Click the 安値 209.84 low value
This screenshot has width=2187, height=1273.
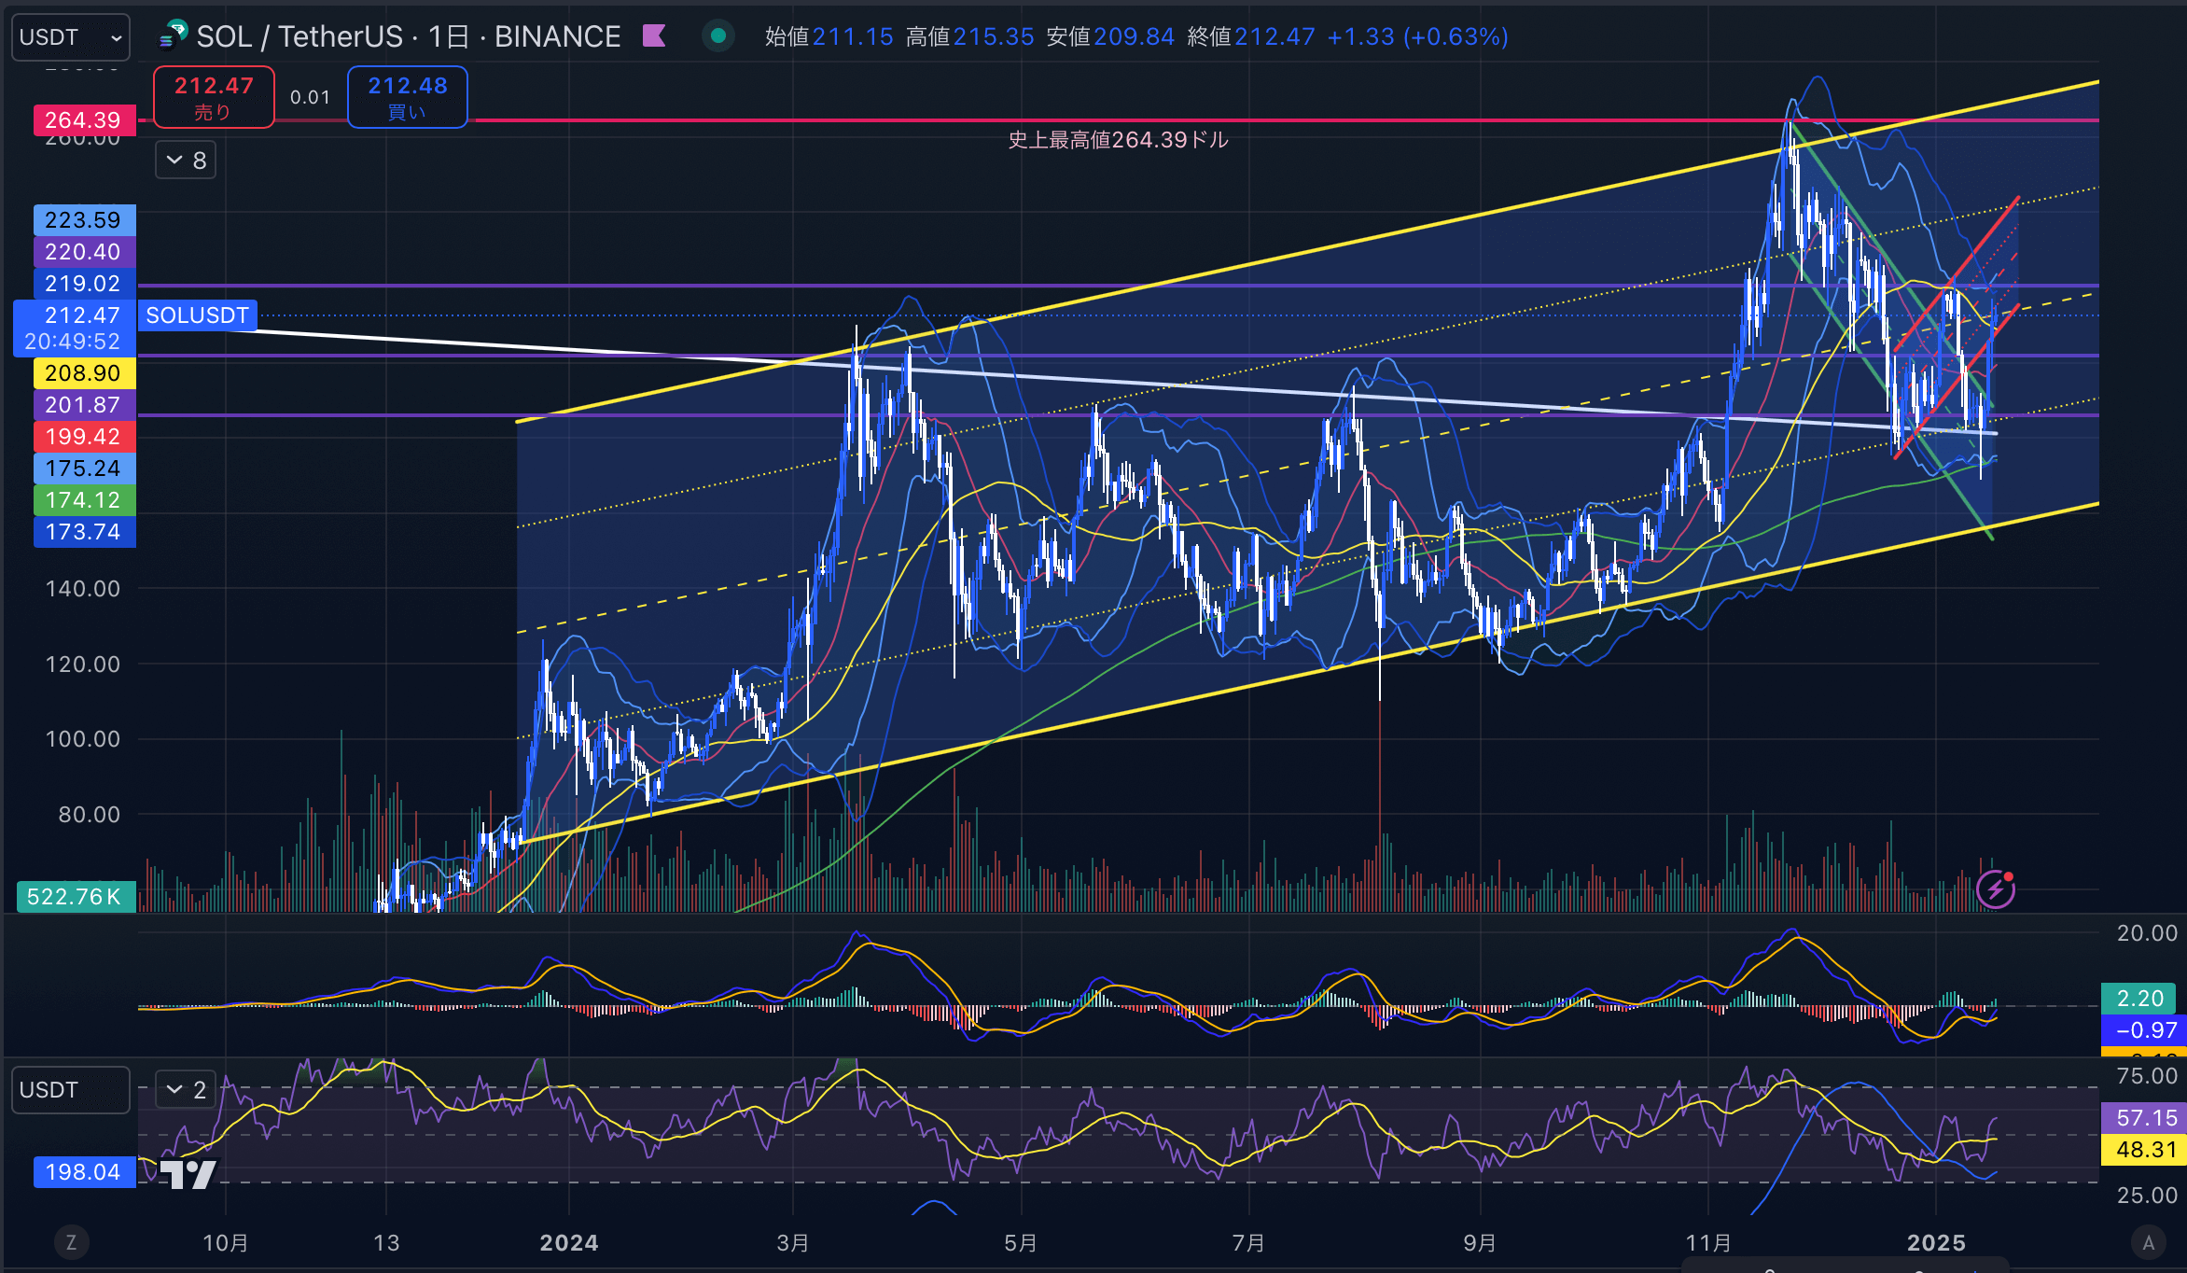pyautogui.click(x=1110, y=37)
